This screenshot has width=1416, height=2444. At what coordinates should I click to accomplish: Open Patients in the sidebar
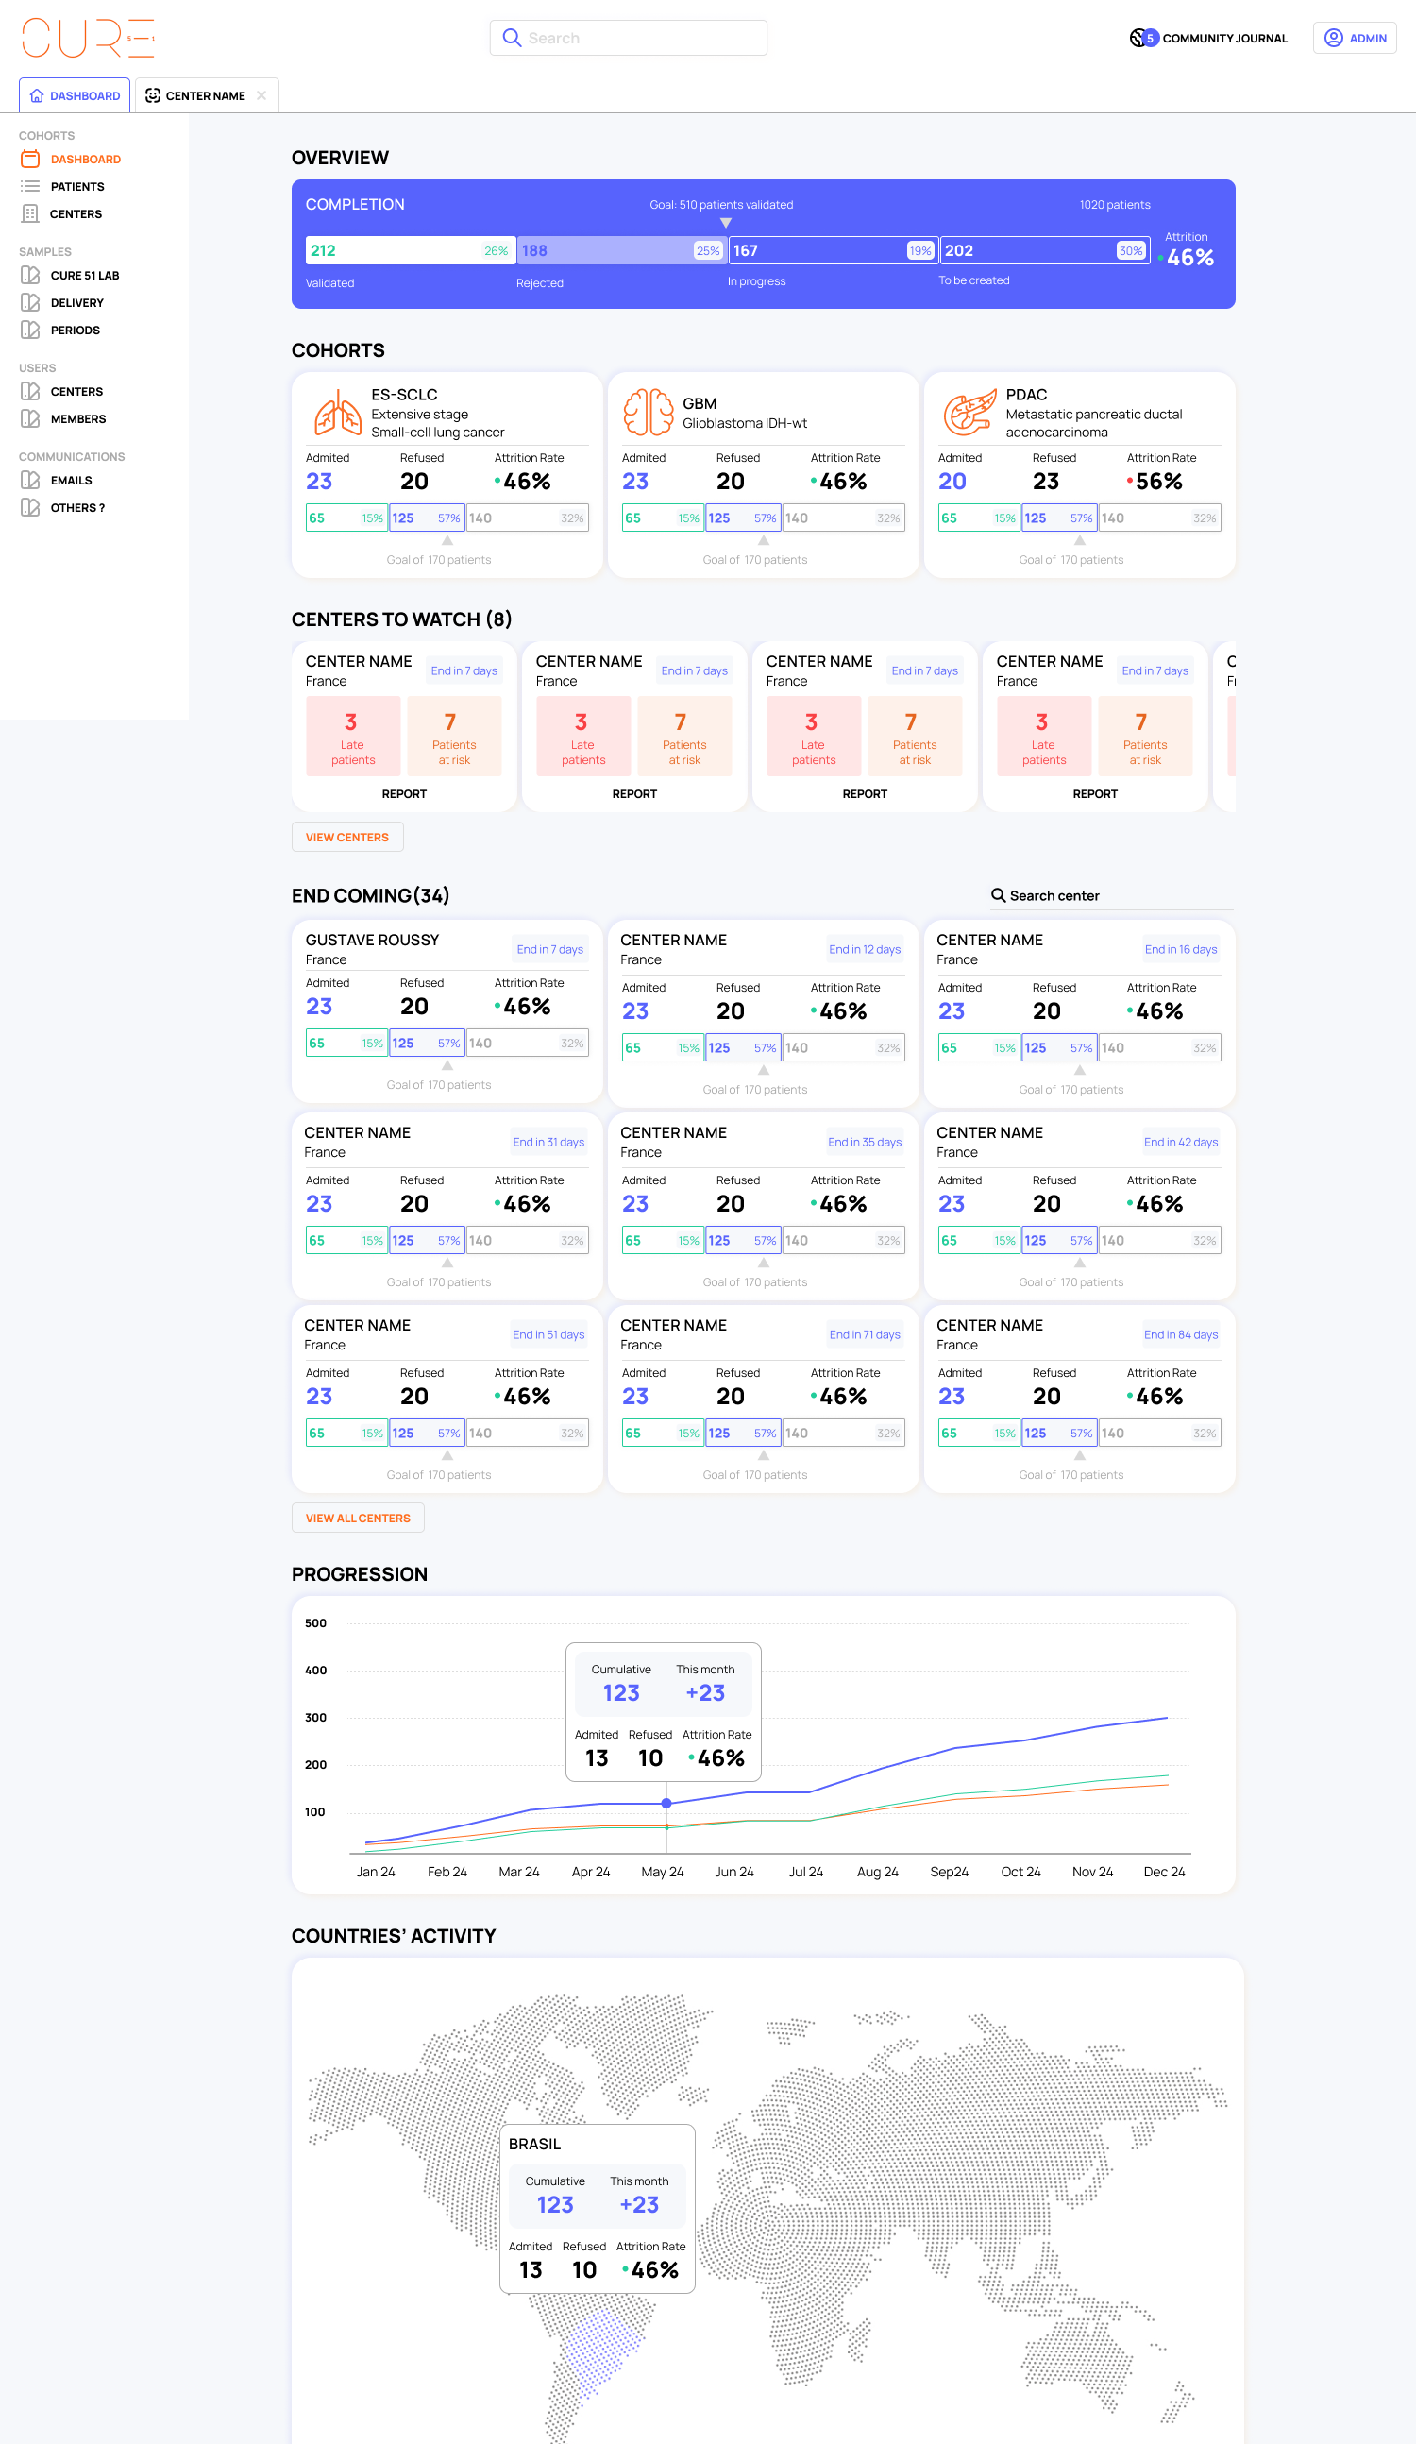[76, 186]
